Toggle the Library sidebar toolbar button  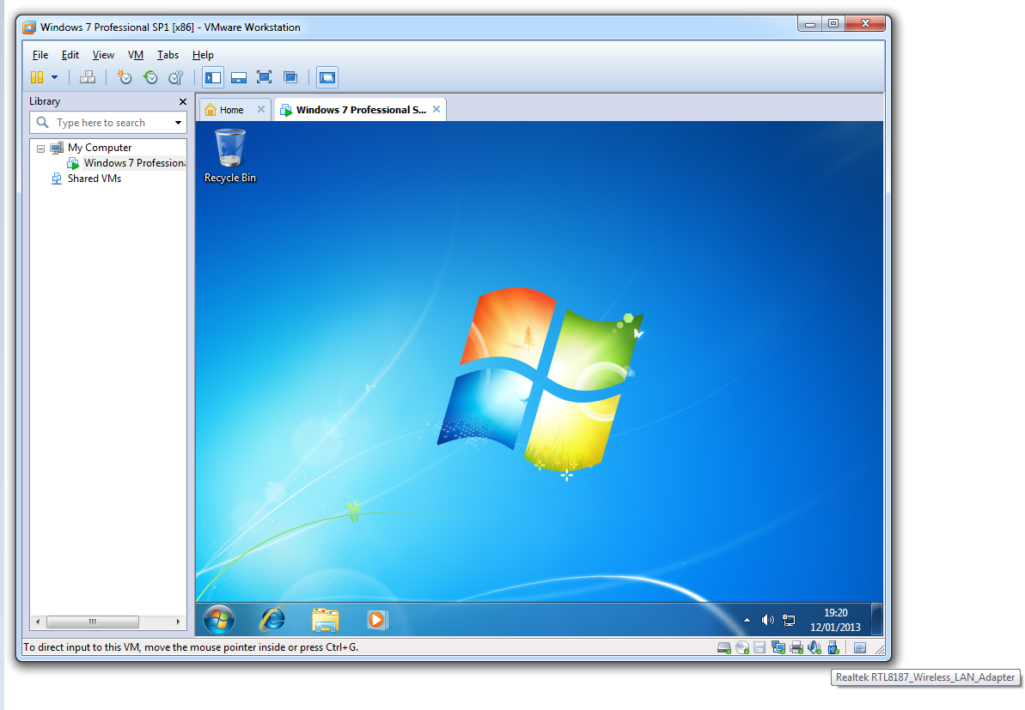[x=213, y=77]
